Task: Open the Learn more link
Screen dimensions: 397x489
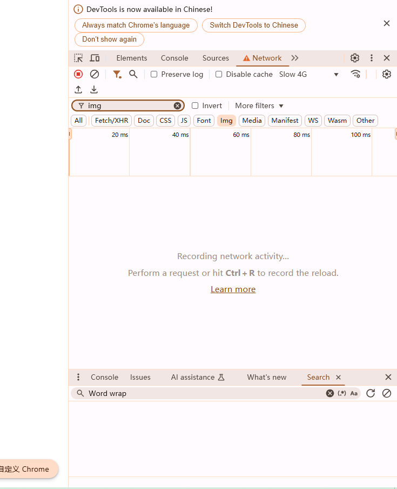Action: click(233, 289)
